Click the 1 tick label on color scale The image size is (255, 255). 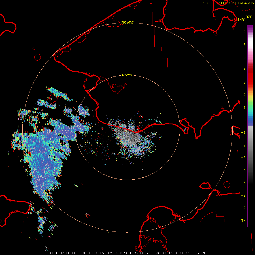point(245,107)
